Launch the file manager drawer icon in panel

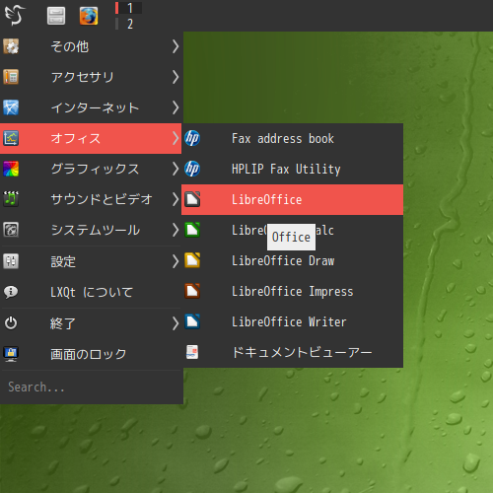56,16
